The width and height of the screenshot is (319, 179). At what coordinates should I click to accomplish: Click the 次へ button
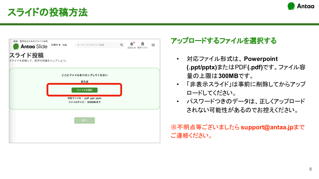click(84, 120)
